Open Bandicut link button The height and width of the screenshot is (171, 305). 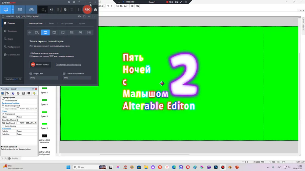13,79
